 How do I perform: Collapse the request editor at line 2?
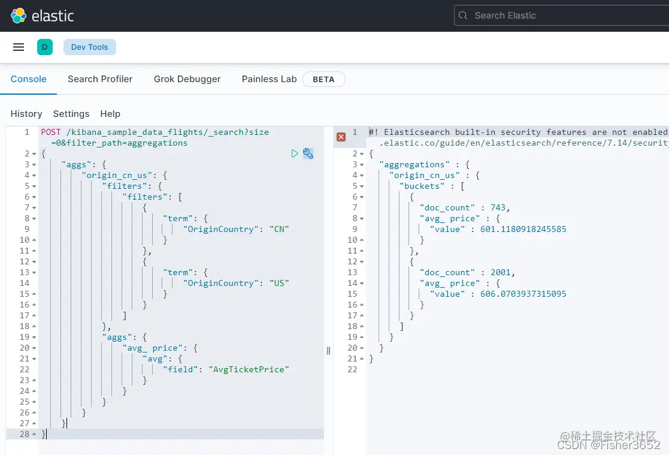coord(34,154)
